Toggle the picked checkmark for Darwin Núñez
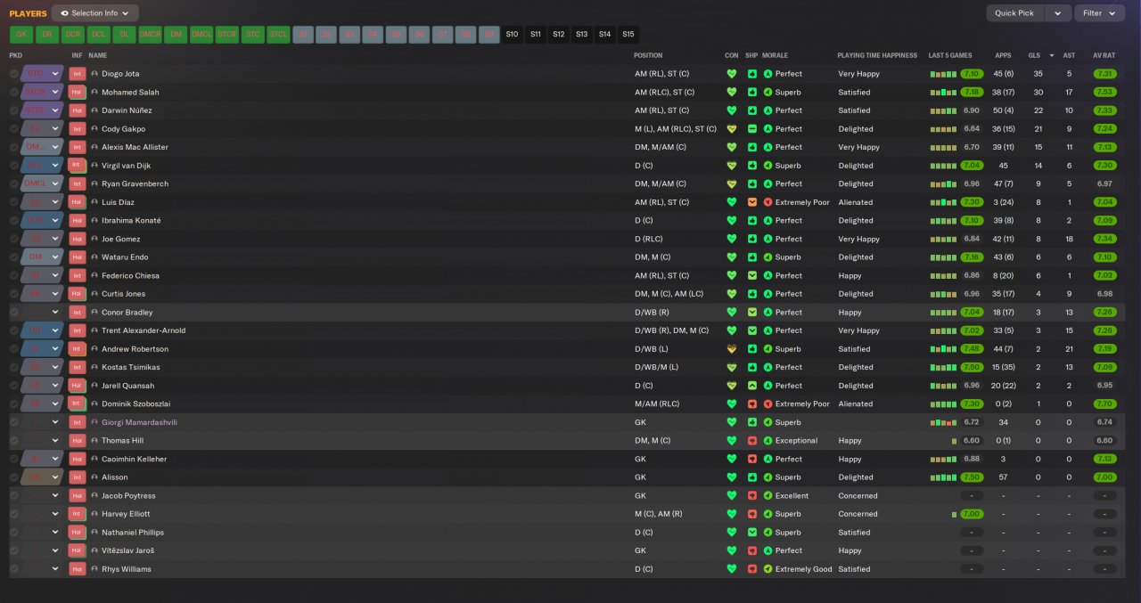1141x603 pixels. [x=14, y=110]
